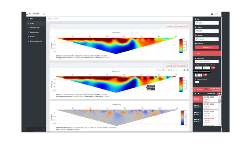Turn off the Comparator switch
The height and width of the screenshot is (144, 251).
[x=218, y=93]
